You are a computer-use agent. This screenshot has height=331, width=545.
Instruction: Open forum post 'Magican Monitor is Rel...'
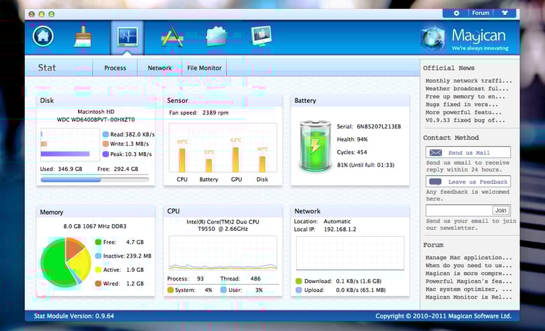(468, 297)
